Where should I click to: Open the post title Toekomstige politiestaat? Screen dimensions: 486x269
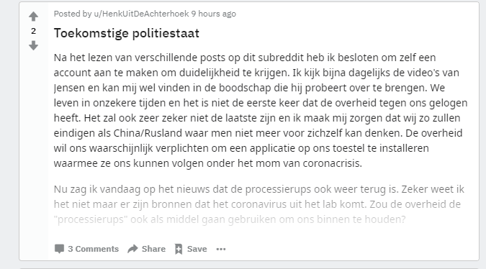coord(127,33)
